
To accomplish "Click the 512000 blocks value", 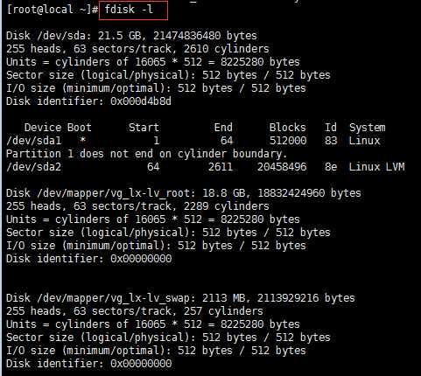I will tap(288, 141).
